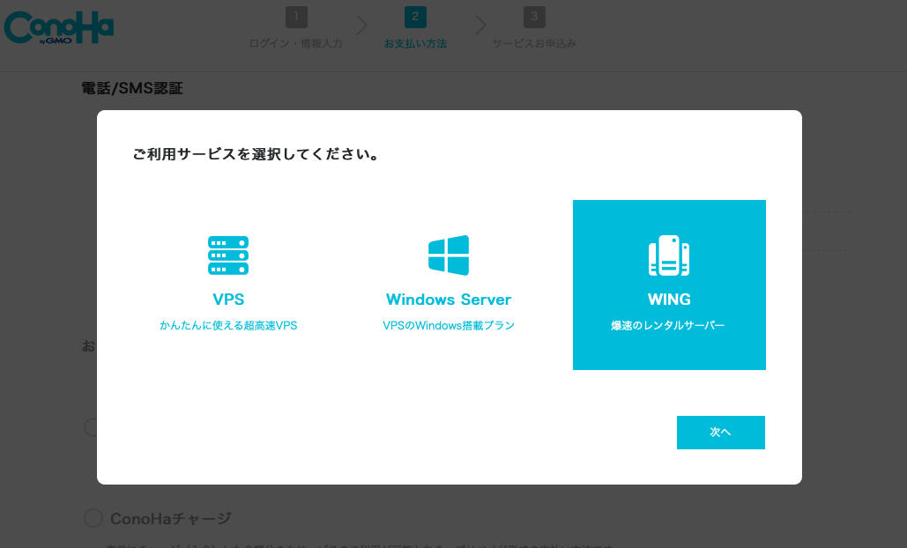Click step 2 number badge
907x548 pixels.
tap(415, 18)
